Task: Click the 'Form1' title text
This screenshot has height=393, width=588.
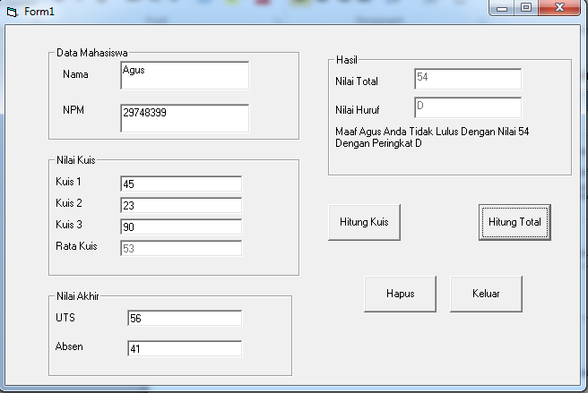Action: coord(39,12)
